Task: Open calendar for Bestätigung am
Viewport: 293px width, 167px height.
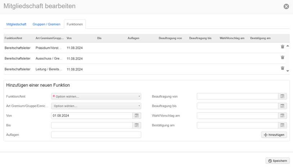Action: coord(283,125)
